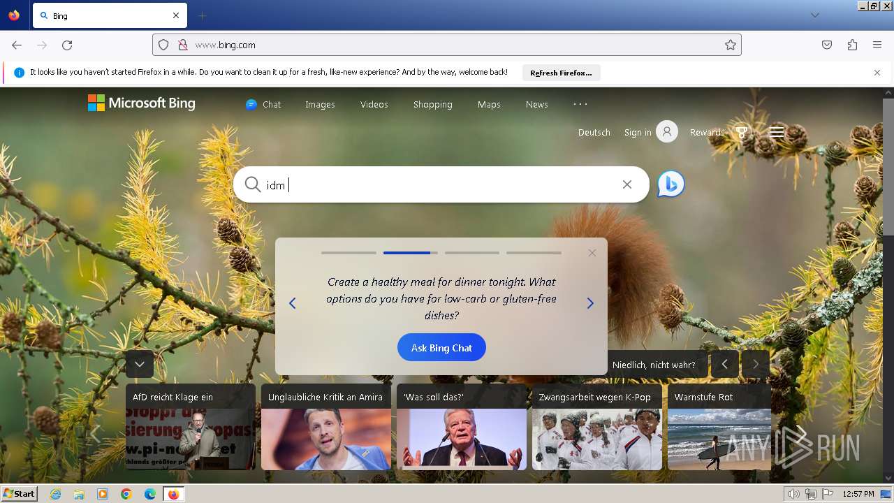The width and height of the screenshot is (894, 503).
Task: Go to next background image
Action: click(x=756, y=364)
